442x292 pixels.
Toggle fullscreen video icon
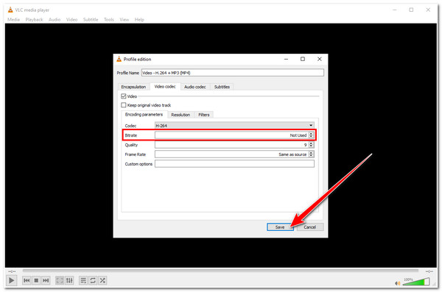point(60,280)
